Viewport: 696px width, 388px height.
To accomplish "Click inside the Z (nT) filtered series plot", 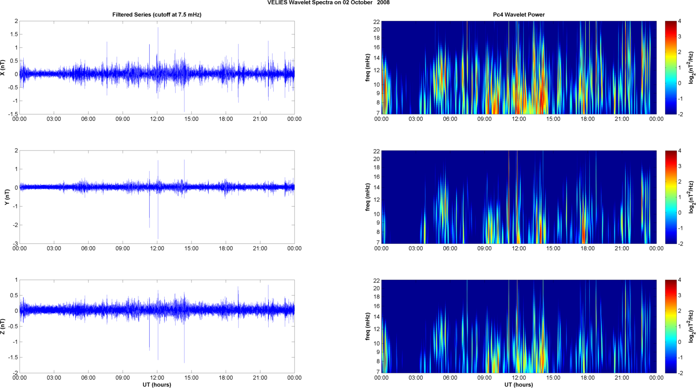I will [157, 326].
